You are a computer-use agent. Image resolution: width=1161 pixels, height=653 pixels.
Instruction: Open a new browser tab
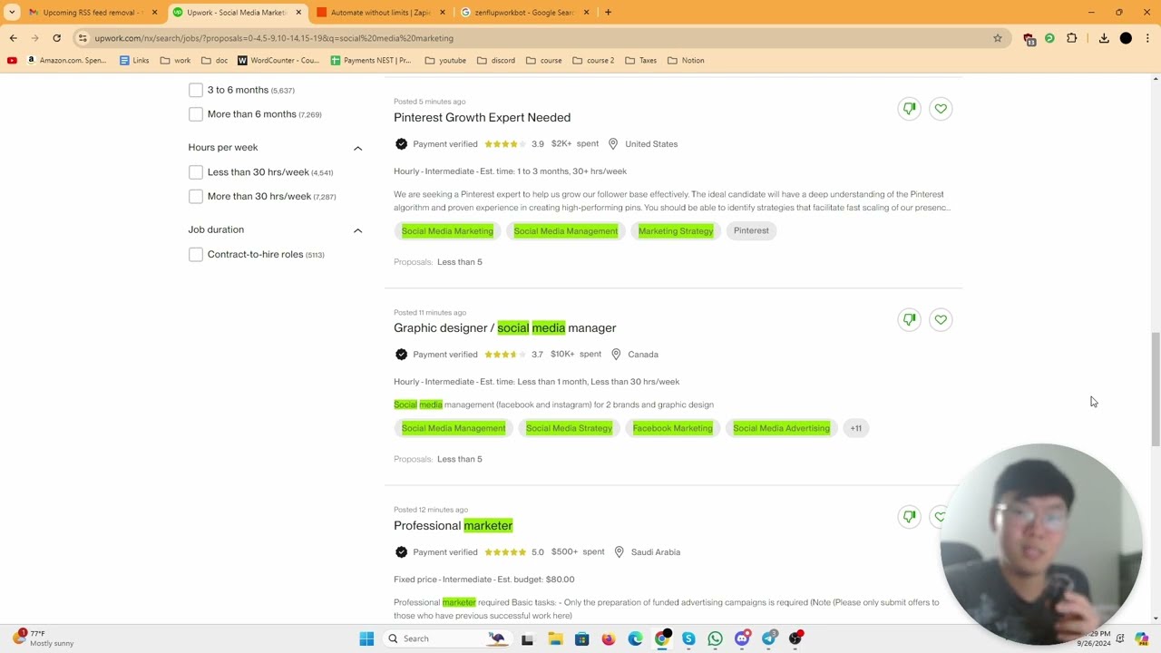[x=608, y=13]
